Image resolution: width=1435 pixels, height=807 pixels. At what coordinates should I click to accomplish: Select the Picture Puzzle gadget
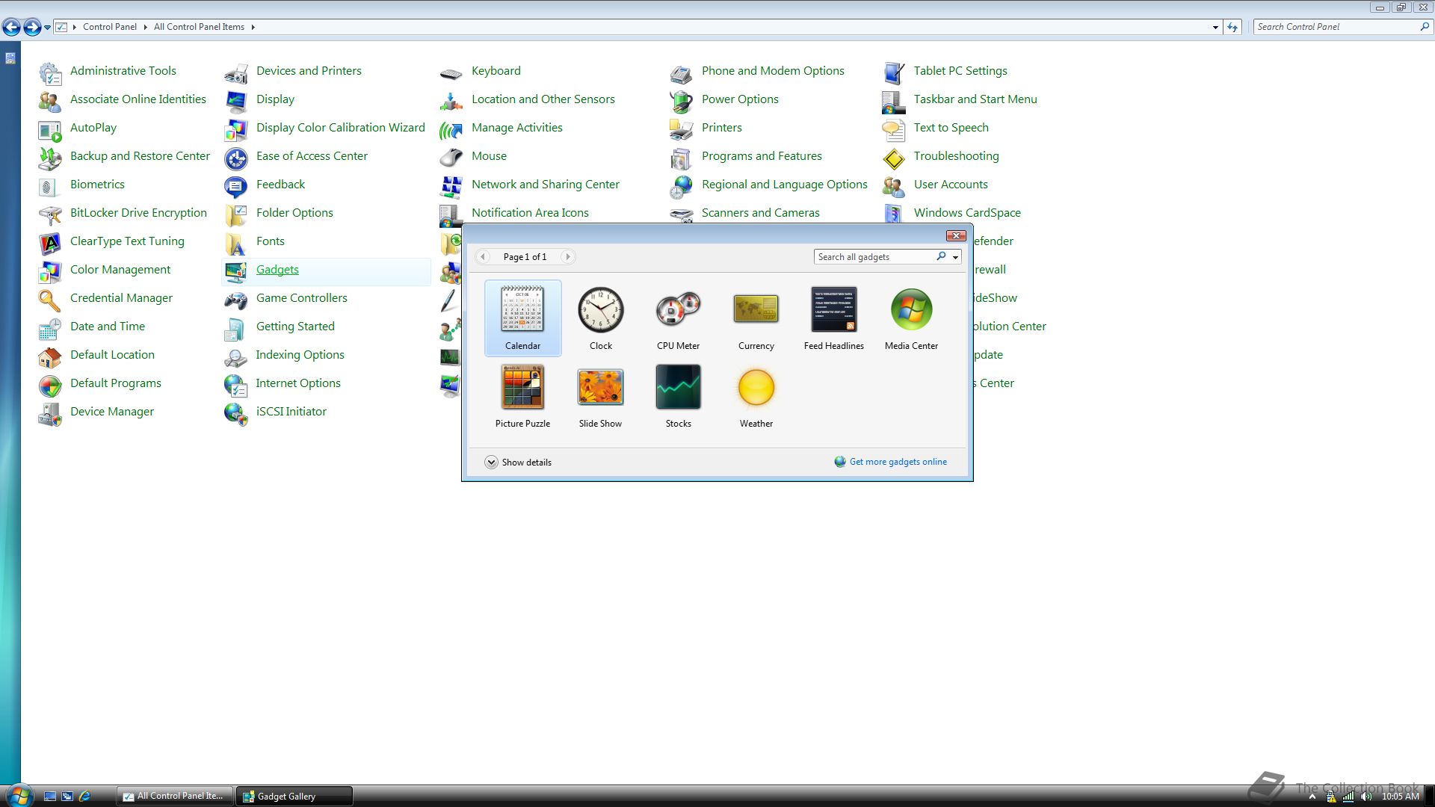coord(522,396)
